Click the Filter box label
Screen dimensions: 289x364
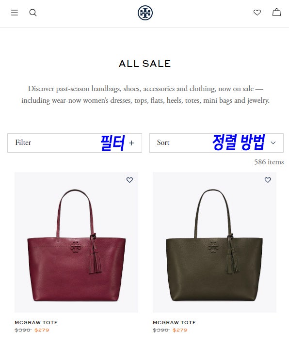(x=23, y=142)
